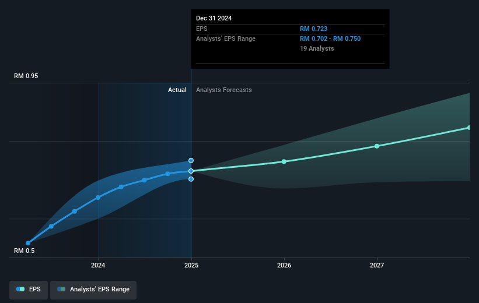Click the tooltip date 'Dec 31 2024'
Viewport: 479px width, 303px height.
(x=214, y=18)
